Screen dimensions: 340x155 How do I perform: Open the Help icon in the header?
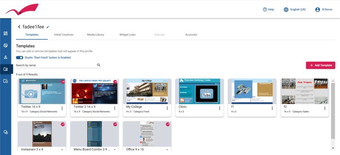(265, 10)
